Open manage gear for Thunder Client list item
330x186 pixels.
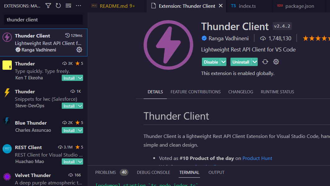[79, 50]
